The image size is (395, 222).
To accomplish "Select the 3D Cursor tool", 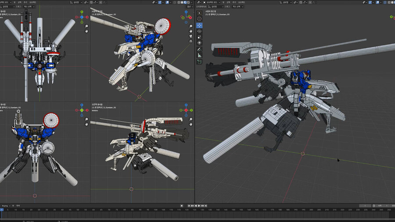I will tap(199, 19).
